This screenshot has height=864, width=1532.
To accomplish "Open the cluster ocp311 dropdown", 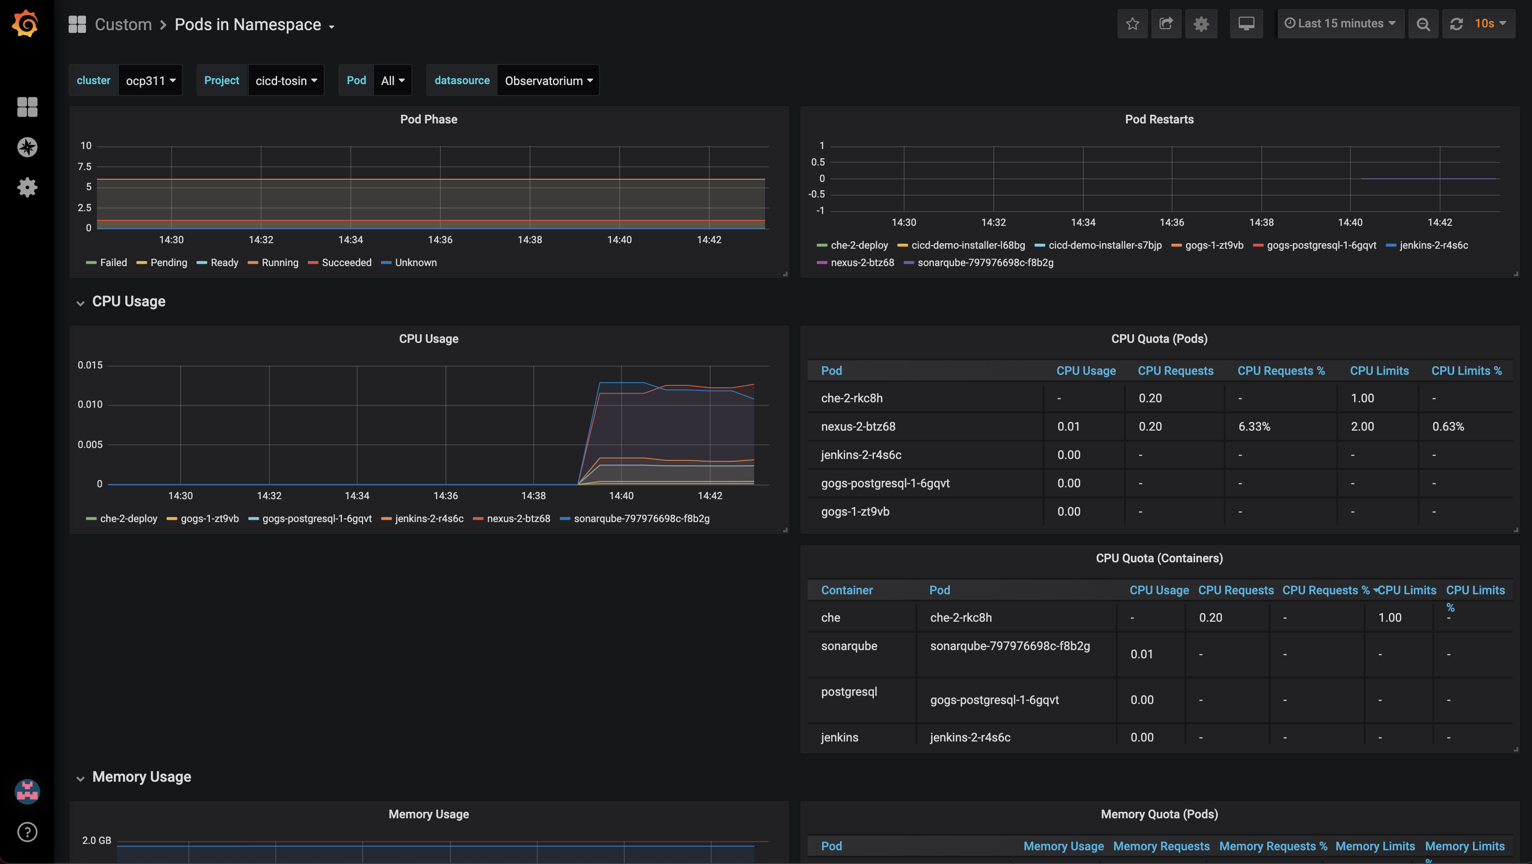I will [150, 80].
